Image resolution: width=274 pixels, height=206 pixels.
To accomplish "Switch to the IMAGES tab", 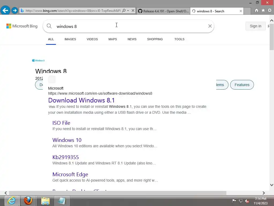I will (70, 39).
